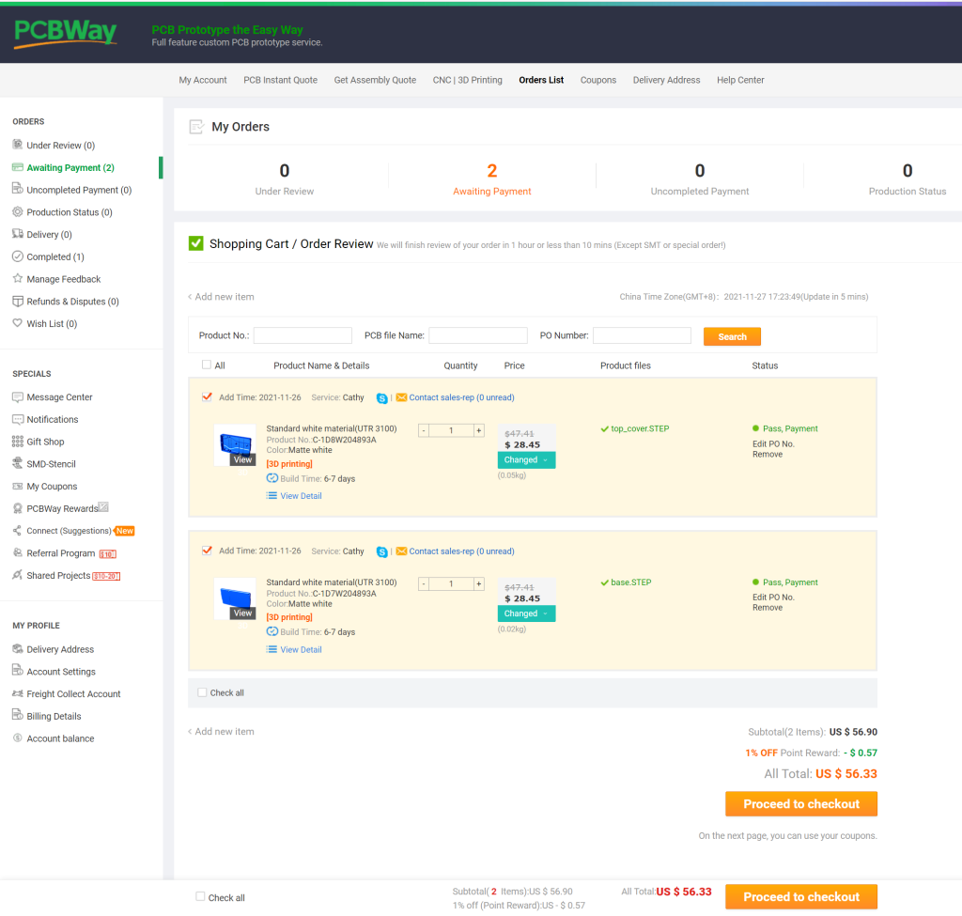Viewport: 962px width, 916px height.
Task: Click the PCBWay logo
Action: pyautogui.click(x=65, y=33)
